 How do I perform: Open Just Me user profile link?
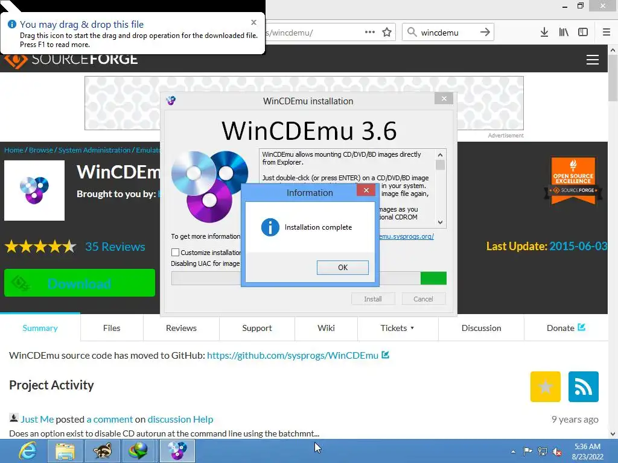point(37,420)
